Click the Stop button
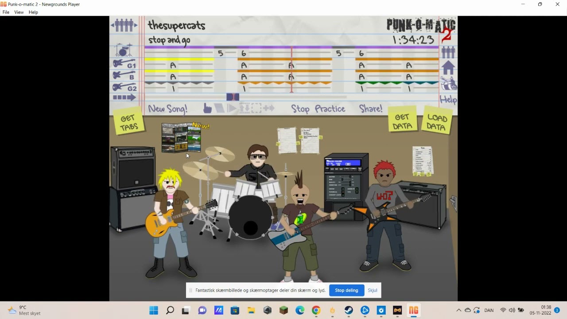Screen dimensions: 567x319 pos(300,109)
